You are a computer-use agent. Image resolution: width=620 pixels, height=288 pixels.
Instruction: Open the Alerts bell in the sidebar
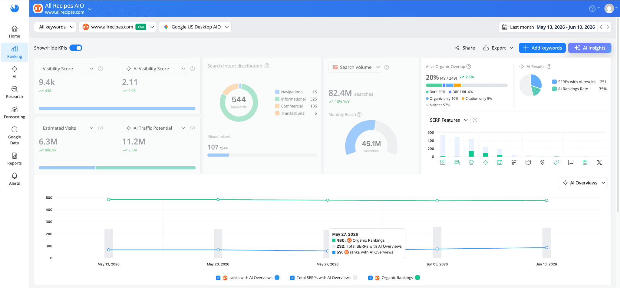pyautogui.click(x=15, y=179)
